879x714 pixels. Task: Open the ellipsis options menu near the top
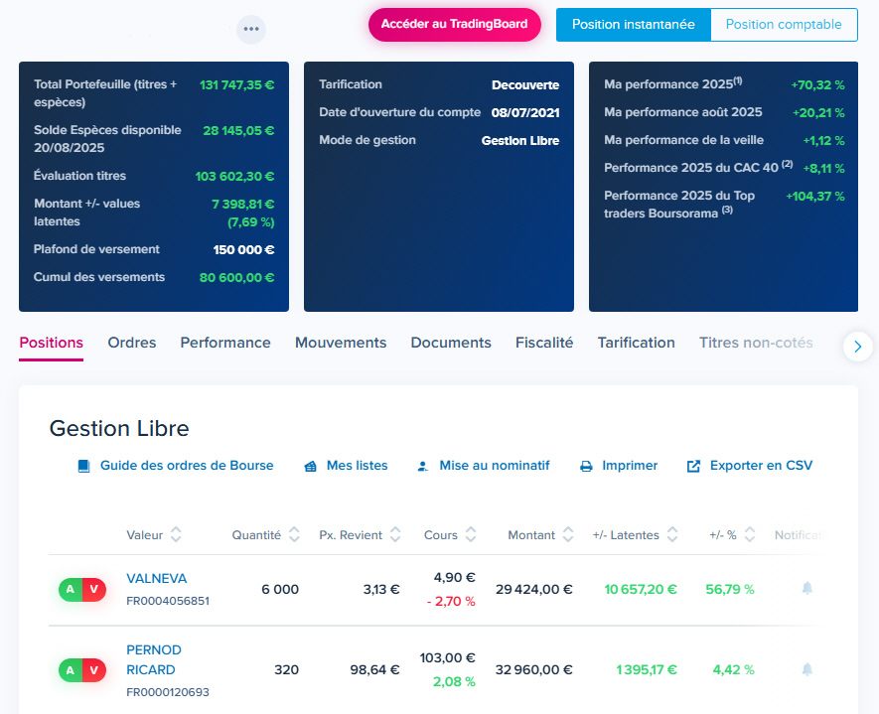(251, 29)
